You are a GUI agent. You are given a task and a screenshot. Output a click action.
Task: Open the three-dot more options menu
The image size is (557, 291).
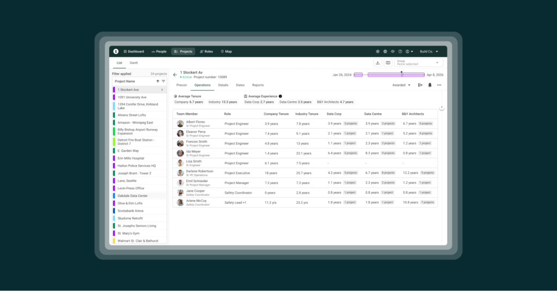click(x=440, y=85)
